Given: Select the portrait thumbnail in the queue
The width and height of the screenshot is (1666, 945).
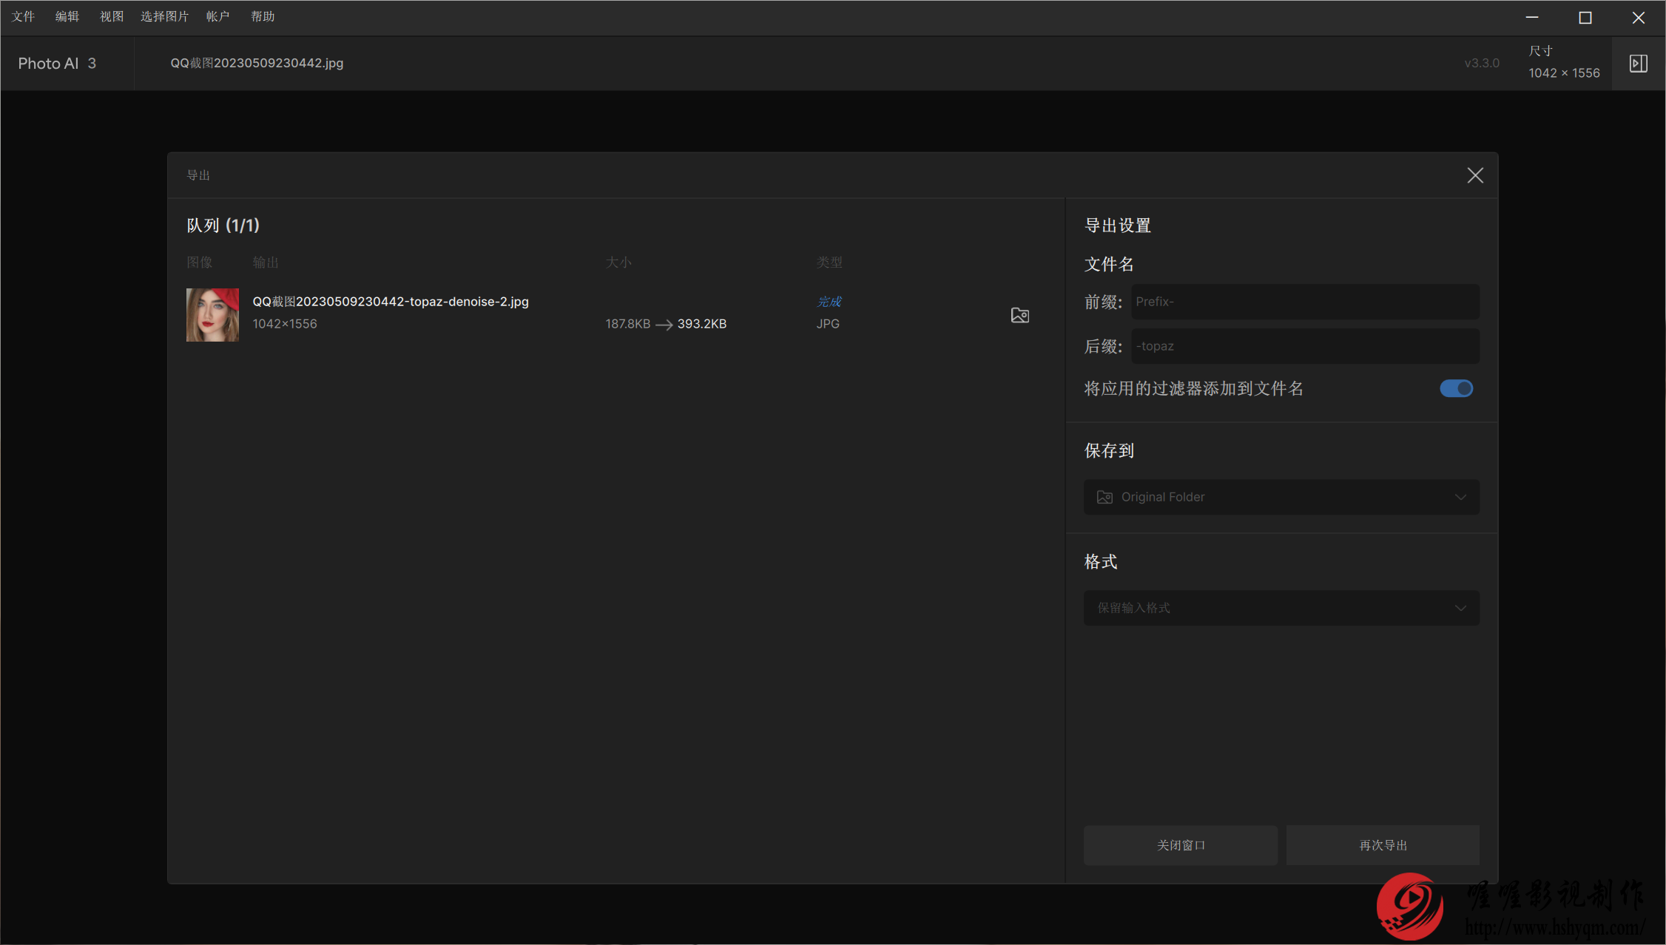Looking at the screenshot, I should click(212, 315).
